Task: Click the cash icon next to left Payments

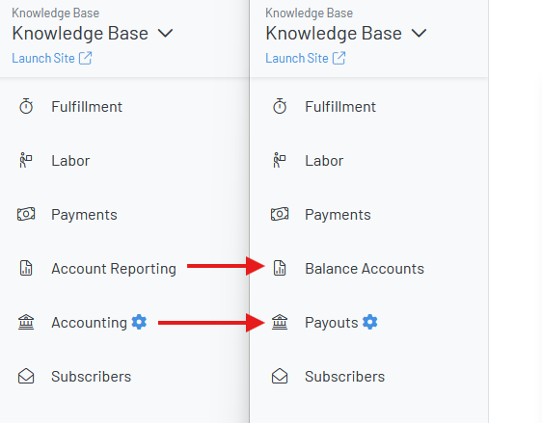Action: (26, 214)
